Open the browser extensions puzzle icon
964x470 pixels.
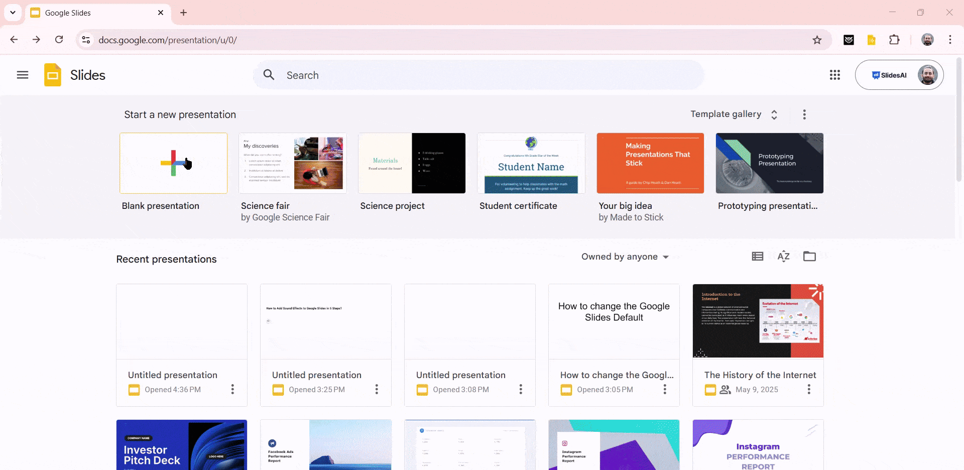point(894,40)
